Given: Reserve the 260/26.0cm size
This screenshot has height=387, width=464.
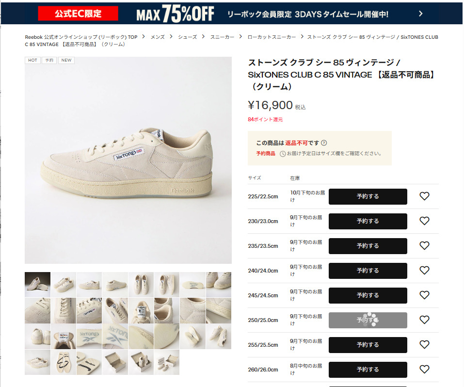Looking at the screenshot, I should (368, 370).
